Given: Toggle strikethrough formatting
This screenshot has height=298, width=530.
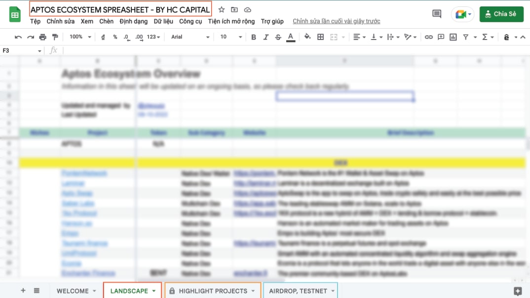Looking at the screenshot, I should (278, 37).
